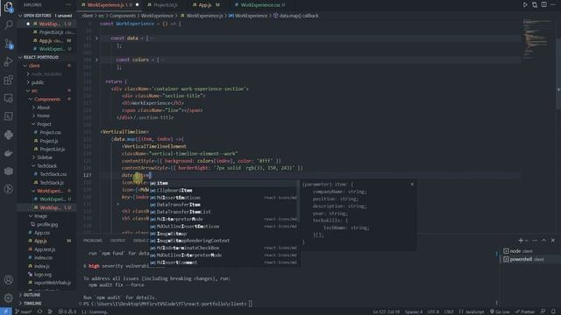Maximize the terminal panel with the caret icon
Viewport: 561px width, 315px height.
pyautogui.click(x=543, y=241)
